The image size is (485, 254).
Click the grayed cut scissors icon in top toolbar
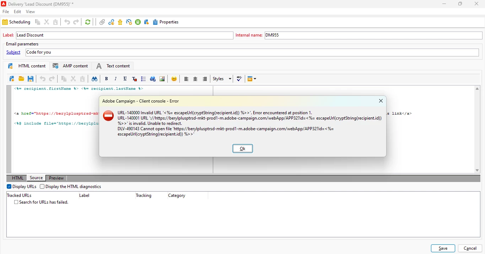(47, 22)
